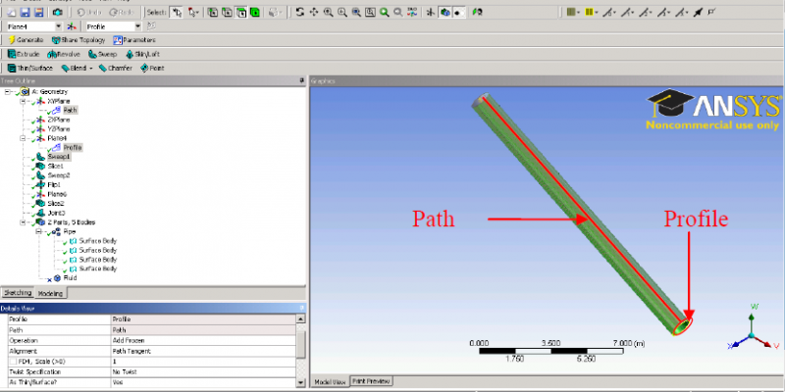Image resolution: width=785 pixels, height=392 pixels.
Task: Click Share Topology
Action: [x=78, y=40]
